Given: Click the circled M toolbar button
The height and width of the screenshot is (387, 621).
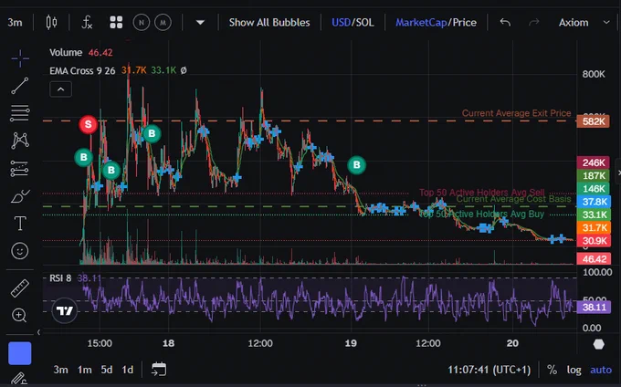Looking at the screenshot, I should coord(163,23).
